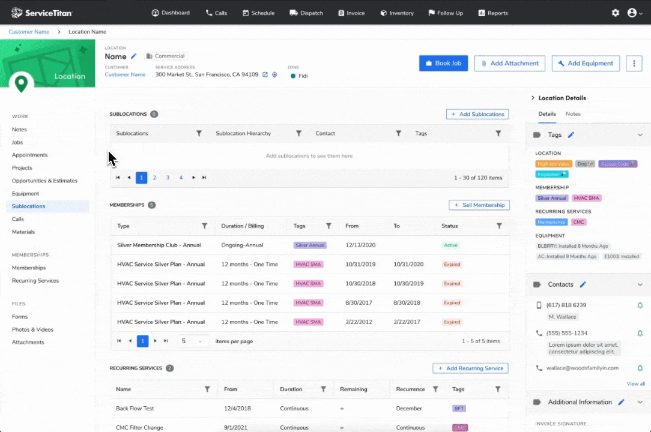
Task: Collapse the Contacts section chevron
Action: tap(640, 284)
